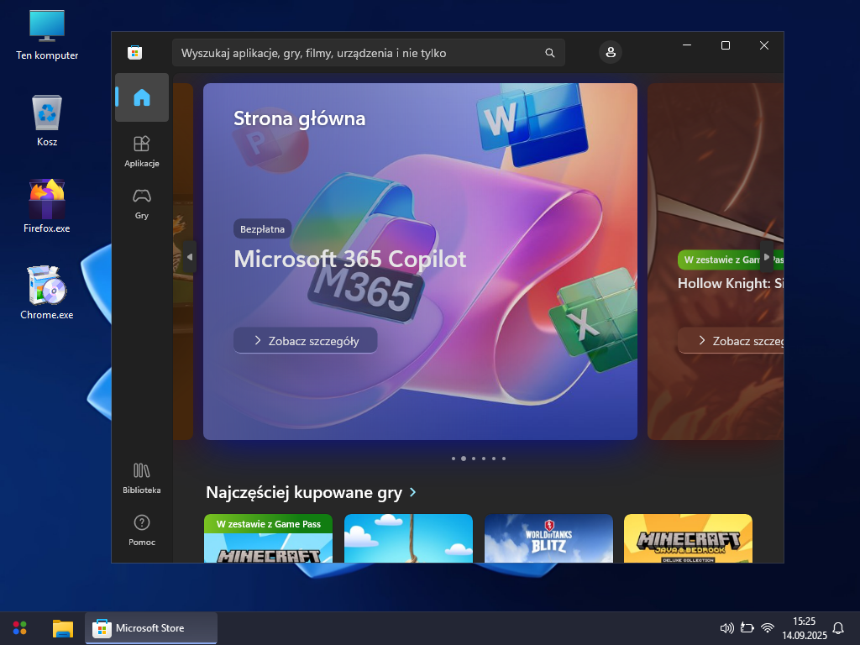The height and width of the screenshot is (645, 860).
Task: Click the Microsoft Store logo icon
Action: 134,53
